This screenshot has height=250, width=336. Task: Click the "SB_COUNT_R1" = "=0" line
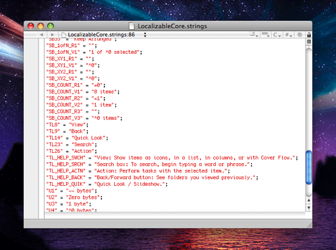pos(76,85)
